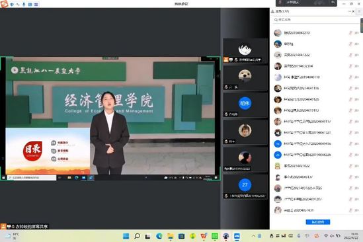Click the blue button below the members list
Image resolution: width=363 pixels, height=242 pixels.
click(x=318, y=222)
